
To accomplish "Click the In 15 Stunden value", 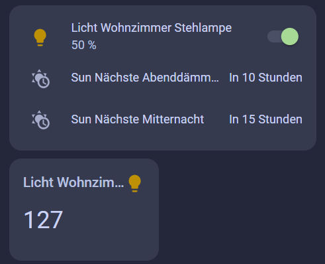I will click(x=265, y=119).
